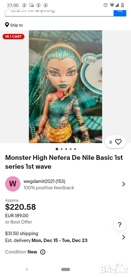Open the Nefera doll product photo
The height and width of the screenshot is (277, 131).
pyautogui.click(x=65, y=87)
